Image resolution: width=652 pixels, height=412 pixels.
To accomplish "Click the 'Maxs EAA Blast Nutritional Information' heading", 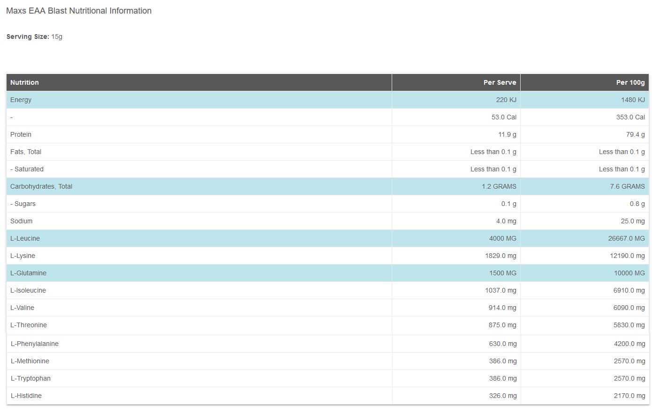I will 79,11.
